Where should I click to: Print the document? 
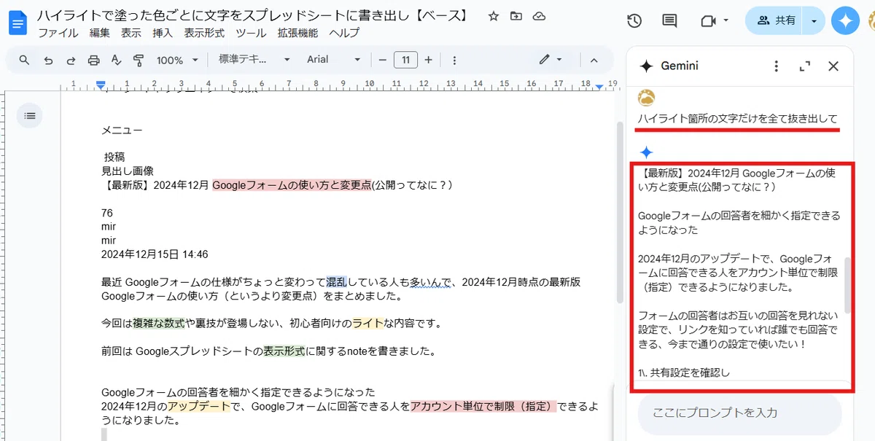coord(93,60)
